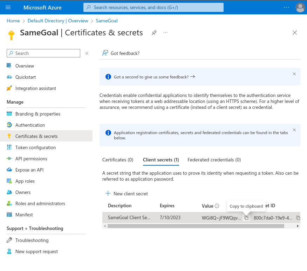Screen dimensions: 307x271
Task: Focus the global Azure search box
Action: click(x=153, y=7)
